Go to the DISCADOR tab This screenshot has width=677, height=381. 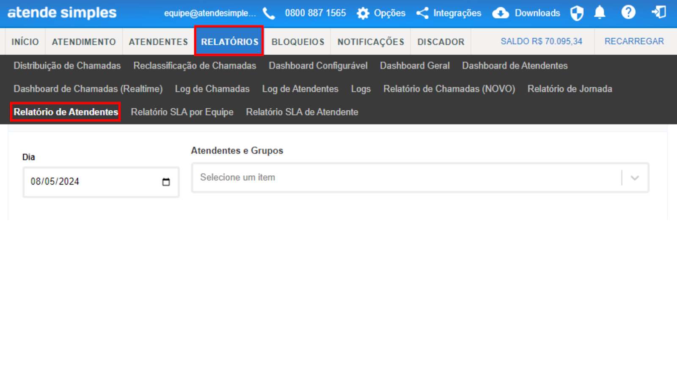441,42
